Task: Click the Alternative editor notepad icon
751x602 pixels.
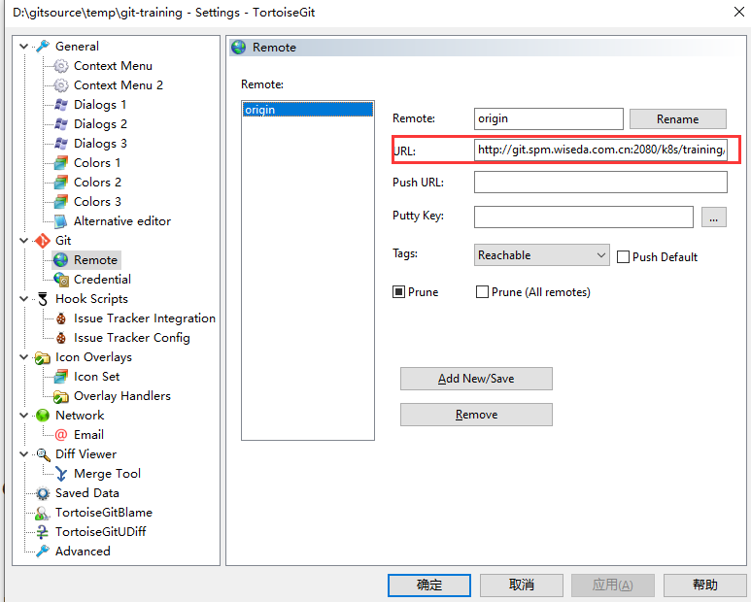Action: [x=61, y=221]
